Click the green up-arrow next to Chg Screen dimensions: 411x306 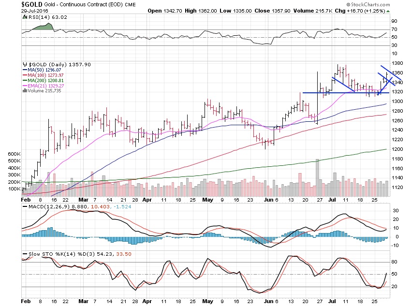pyautogui.click(x=388, y=11)
